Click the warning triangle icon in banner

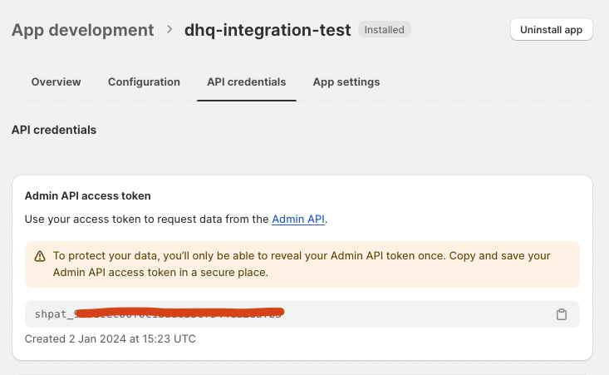pos(40,256)
